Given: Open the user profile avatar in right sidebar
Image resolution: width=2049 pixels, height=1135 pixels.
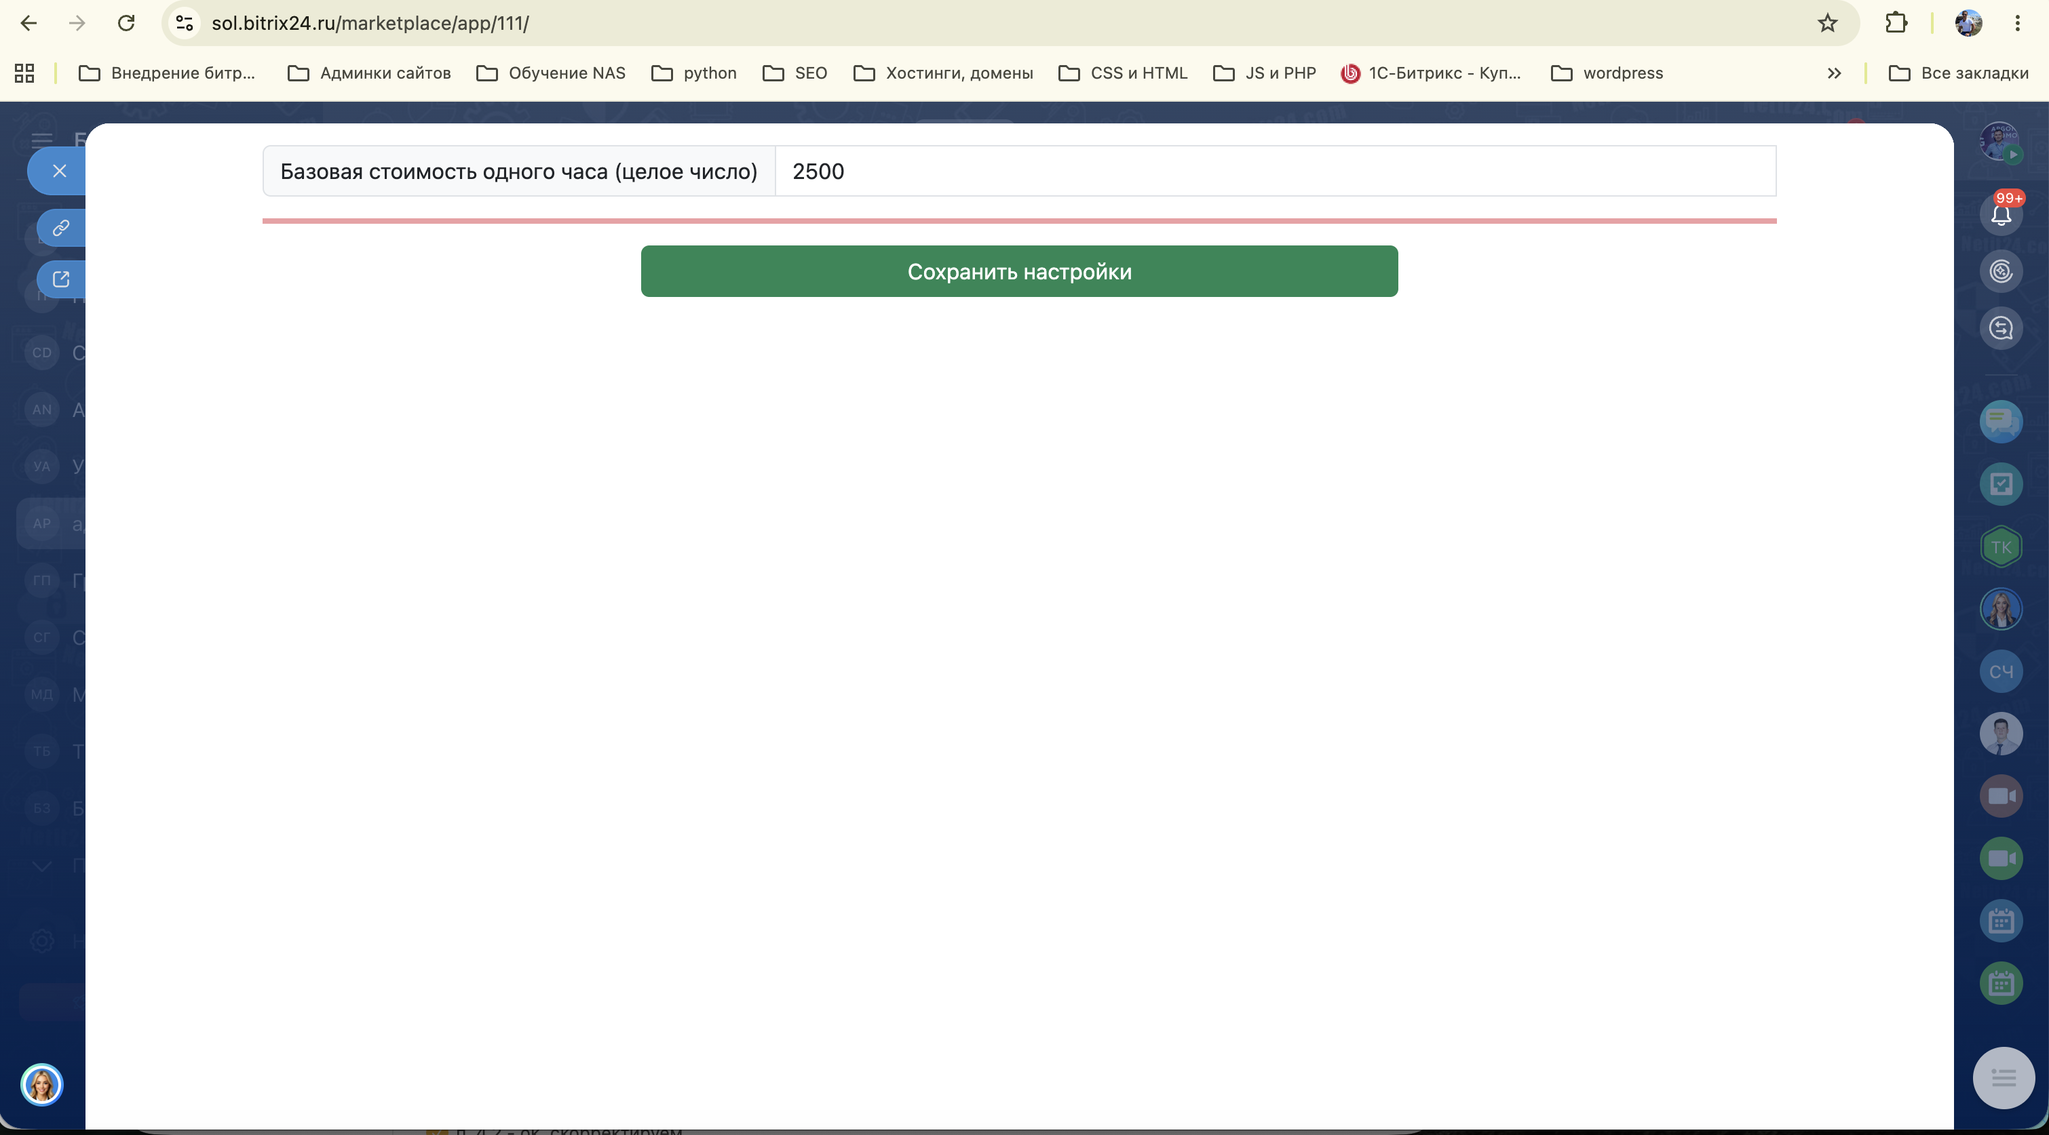Looking at the screenshot, I should click(x=1999, y=142).
